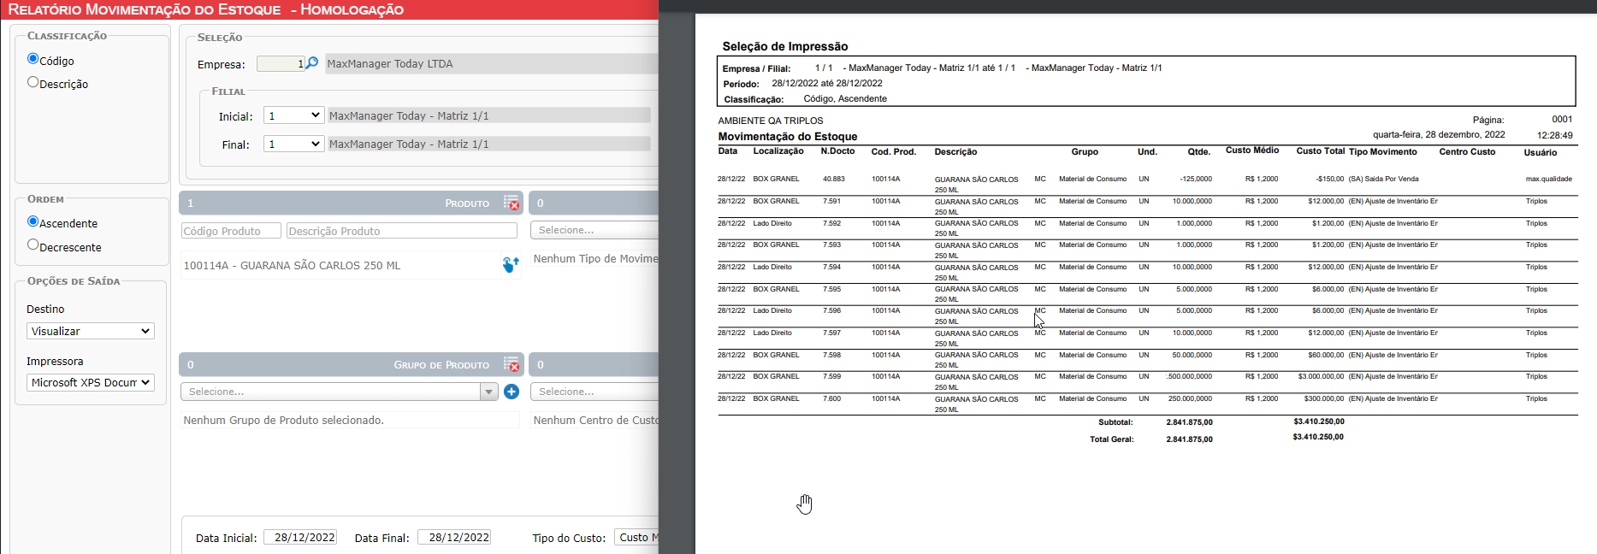Open Tipo de Movimento Selecione field
The height and width of the screenshot is (554, 1597).
coord(594,230)
